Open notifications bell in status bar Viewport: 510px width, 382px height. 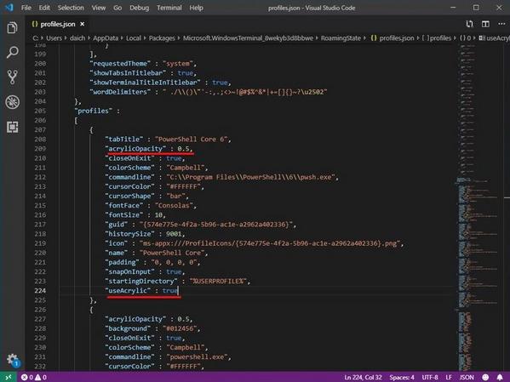[x=500, y=377]
